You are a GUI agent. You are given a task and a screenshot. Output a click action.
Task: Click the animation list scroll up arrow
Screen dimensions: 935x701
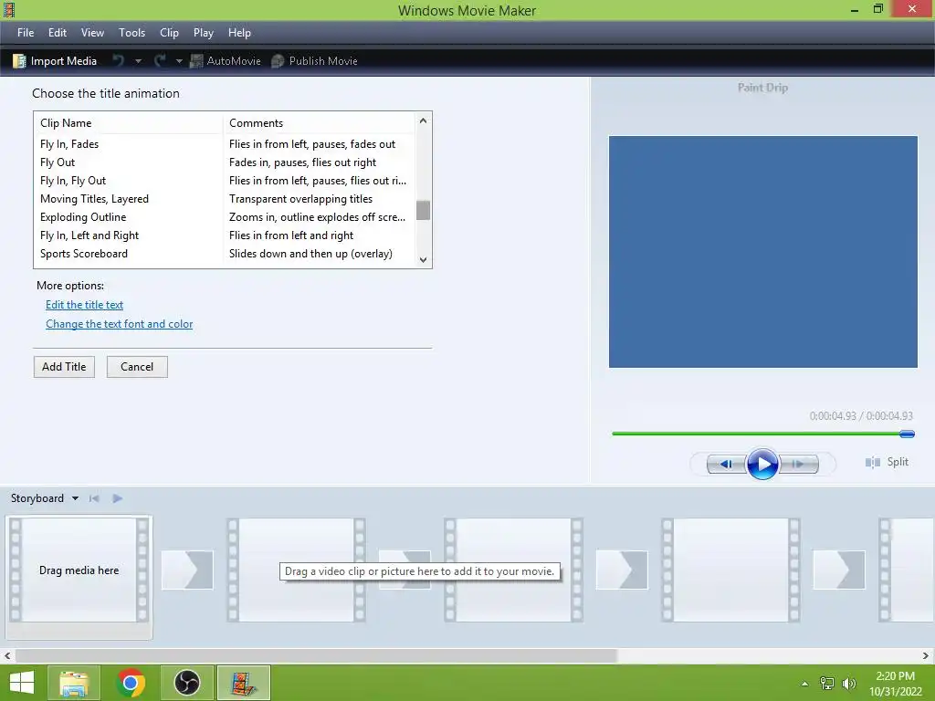coord(424,121)
